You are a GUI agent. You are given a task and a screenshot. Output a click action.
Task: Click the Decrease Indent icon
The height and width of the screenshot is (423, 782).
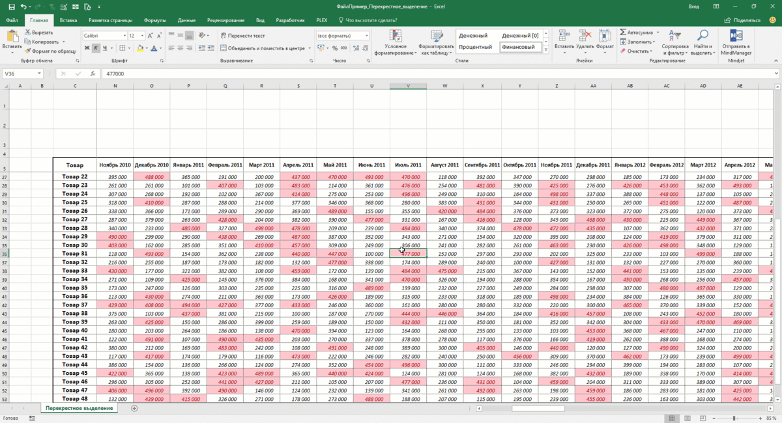[203, 48]
